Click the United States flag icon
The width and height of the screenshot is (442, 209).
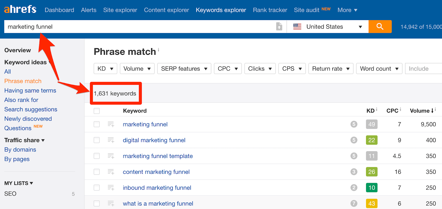(297, 27)
